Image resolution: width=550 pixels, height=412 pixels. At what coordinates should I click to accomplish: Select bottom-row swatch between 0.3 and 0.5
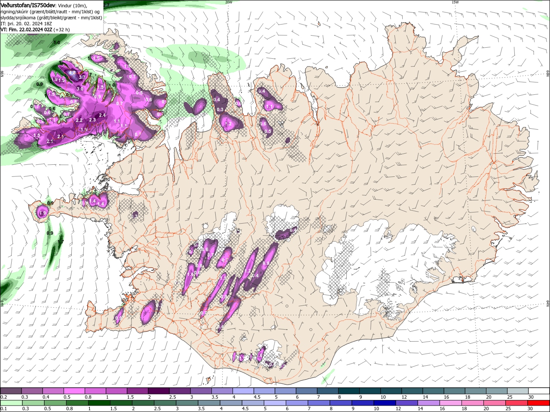point(33,403)
